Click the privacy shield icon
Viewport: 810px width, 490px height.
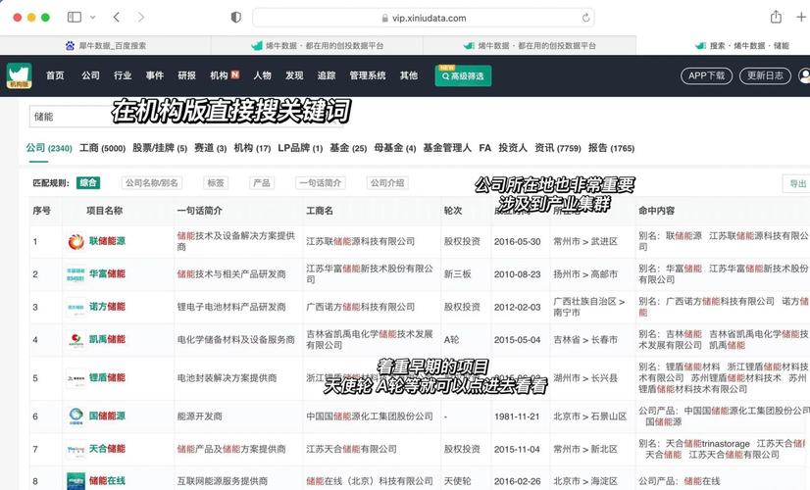236,18
